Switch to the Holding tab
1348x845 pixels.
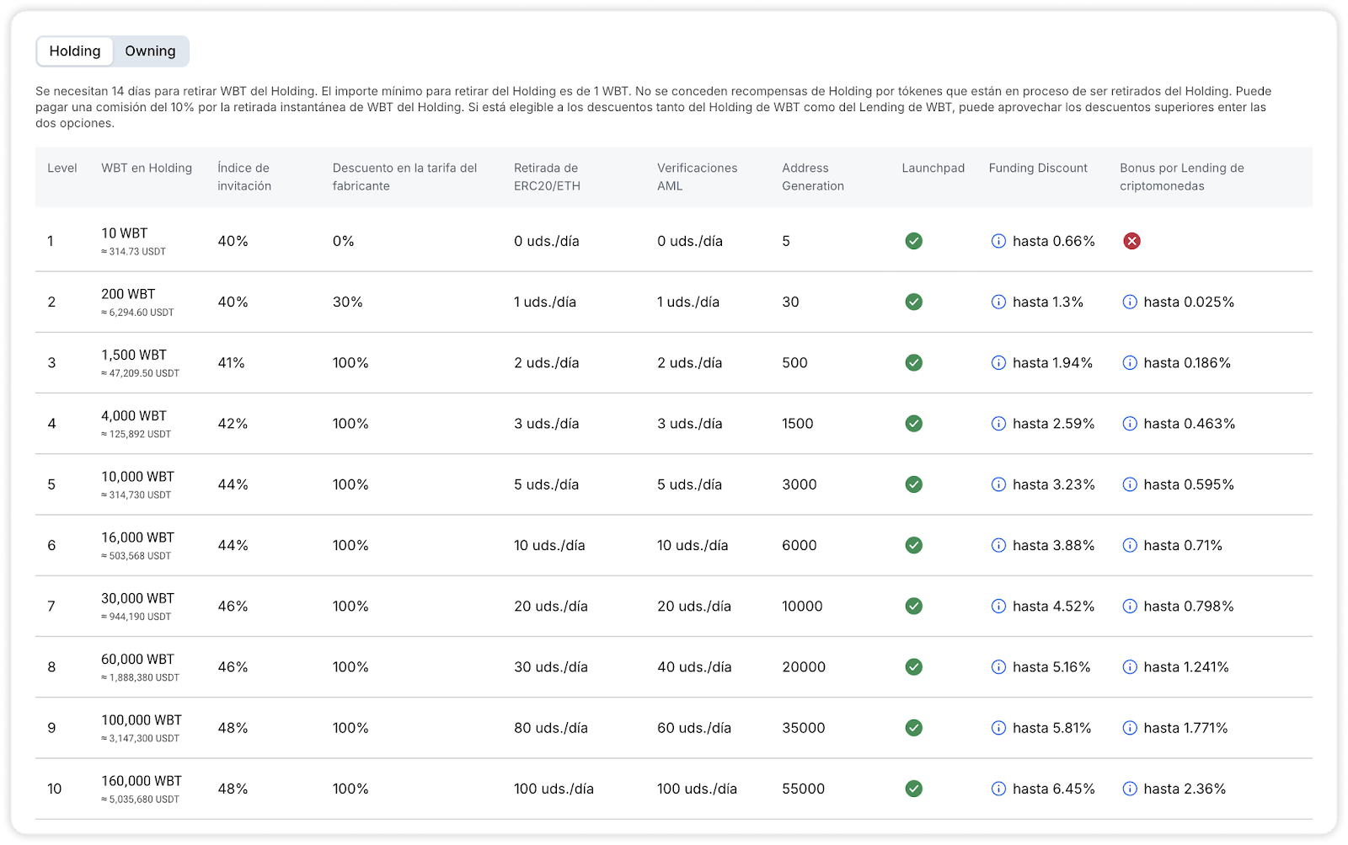[75, 51]
